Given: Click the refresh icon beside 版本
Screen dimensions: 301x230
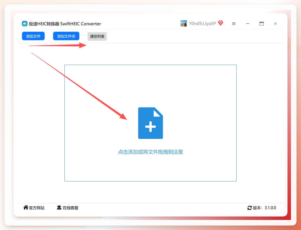Looking at the screenshot, I should tap(250, 208).
